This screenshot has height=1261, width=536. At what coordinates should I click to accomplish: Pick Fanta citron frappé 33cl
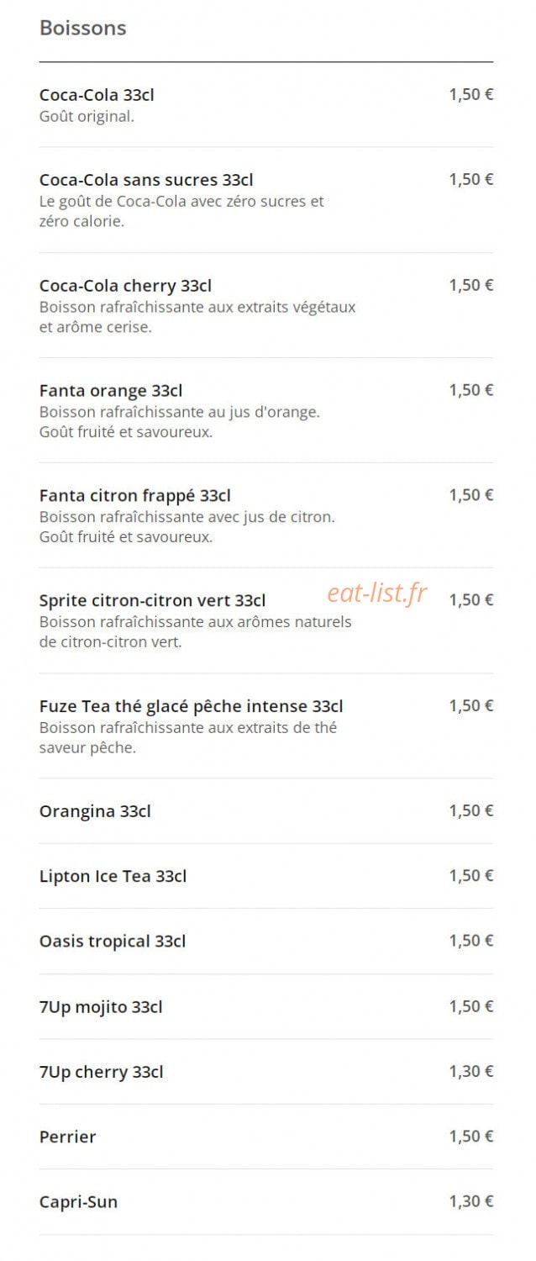point(265,515)
